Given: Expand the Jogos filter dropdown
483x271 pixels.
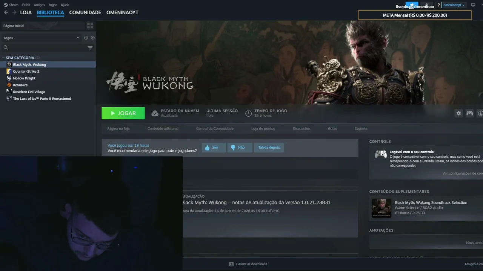Looking at the screenshot, I should click(x=42, y=38).
